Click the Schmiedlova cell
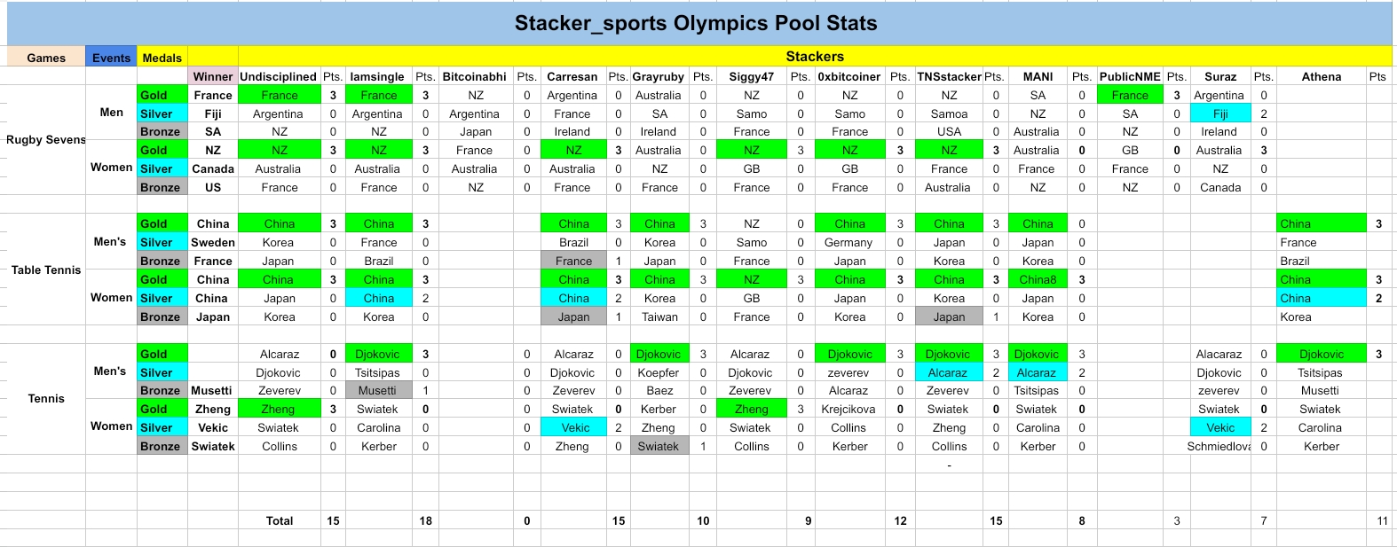Viewport: 1397px width, 547px height. pos(1219,446)
